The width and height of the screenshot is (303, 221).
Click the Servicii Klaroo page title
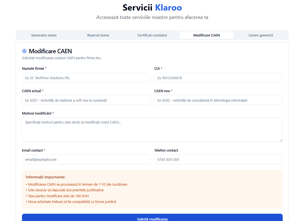click(x=152, y=8)
